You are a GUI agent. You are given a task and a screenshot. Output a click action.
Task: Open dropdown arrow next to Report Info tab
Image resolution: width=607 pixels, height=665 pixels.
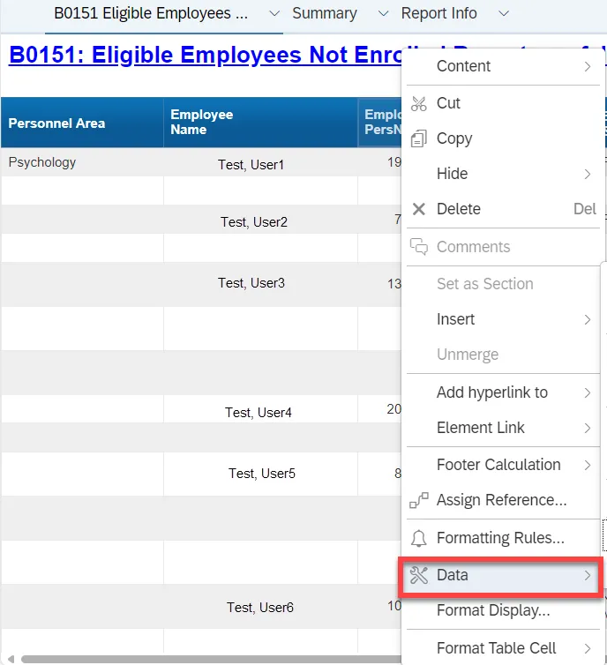503,14
